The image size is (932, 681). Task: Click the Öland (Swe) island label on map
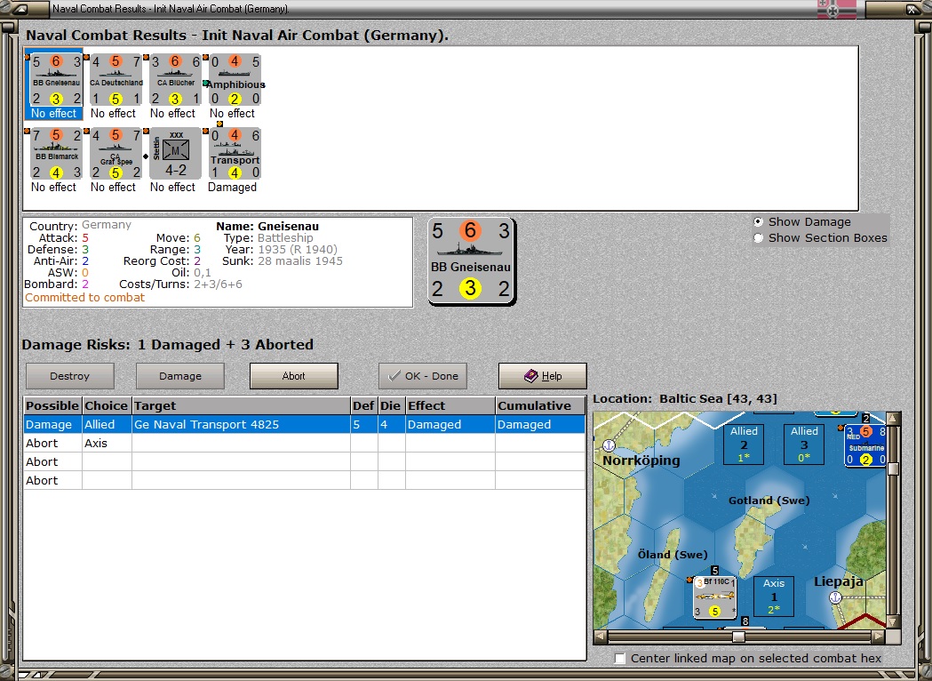673,555
